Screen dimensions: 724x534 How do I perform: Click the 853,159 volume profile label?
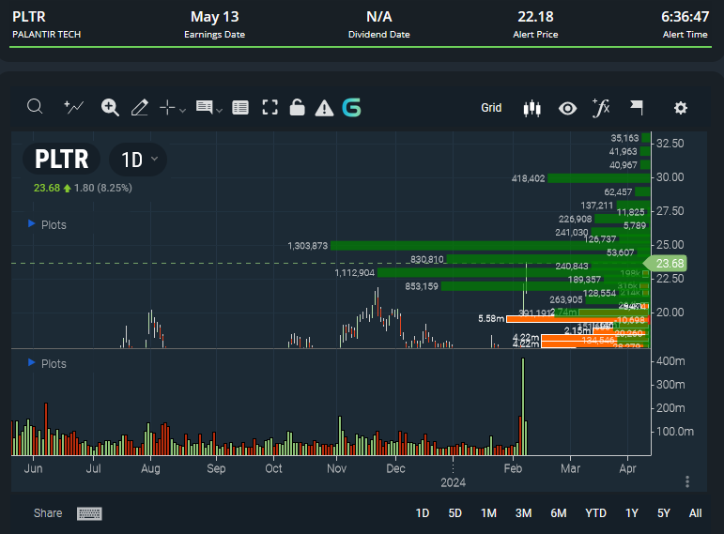[422, 286]
